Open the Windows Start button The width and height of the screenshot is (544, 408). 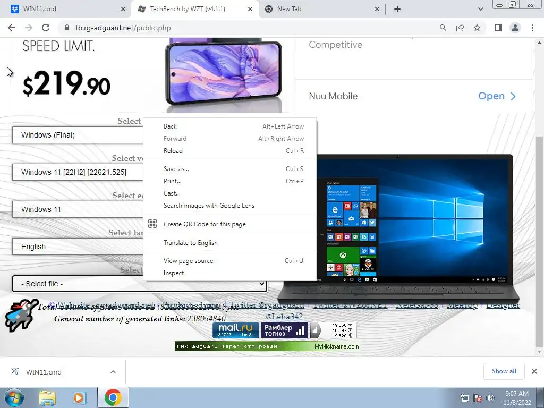14,397
